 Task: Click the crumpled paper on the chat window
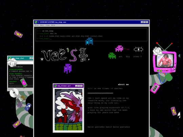pos(12,62)
